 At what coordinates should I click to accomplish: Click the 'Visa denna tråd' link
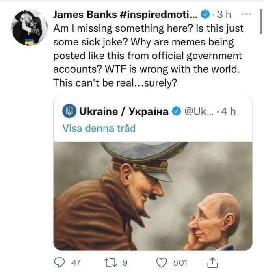[99, 128]
